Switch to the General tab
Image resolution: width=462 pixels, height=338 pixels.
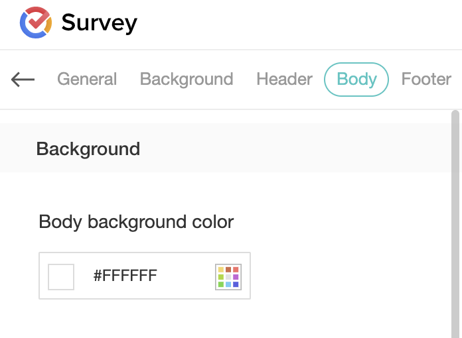[87, 80]
